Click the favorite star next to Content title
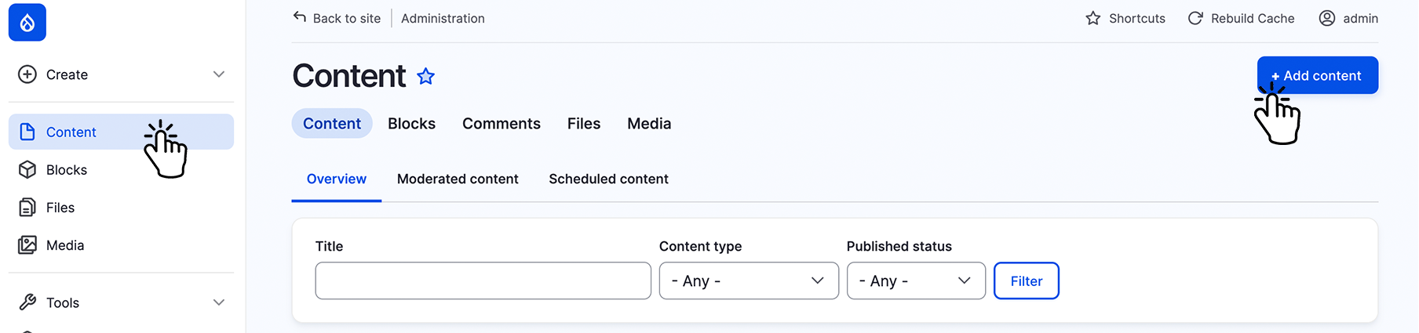Screen dimensions: 1419x333 (425, 76)
